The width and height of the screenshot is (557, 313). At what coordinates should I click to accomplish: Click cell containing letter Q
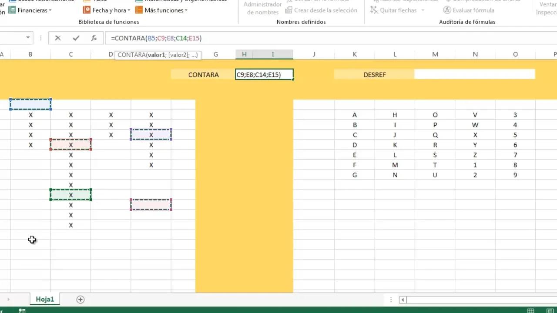click(435, 135)
